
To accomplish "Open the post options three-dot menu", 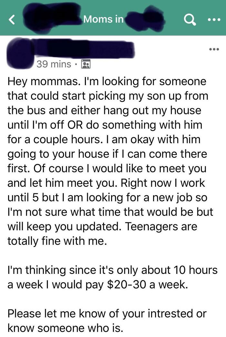I will click(214, 49).
